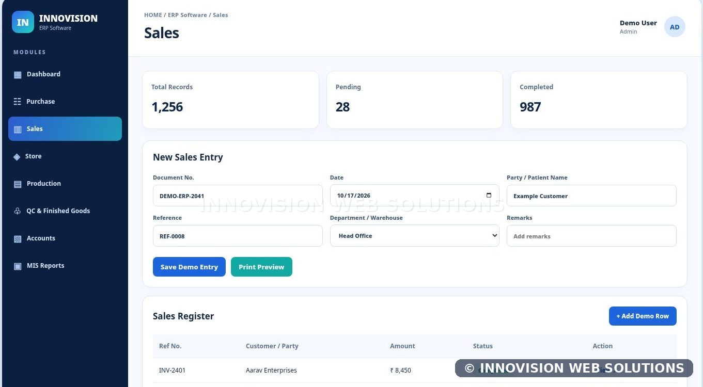The image size is (703, 387).
Task: Click the AD user avatar
Action: click(x=675, y=27)
